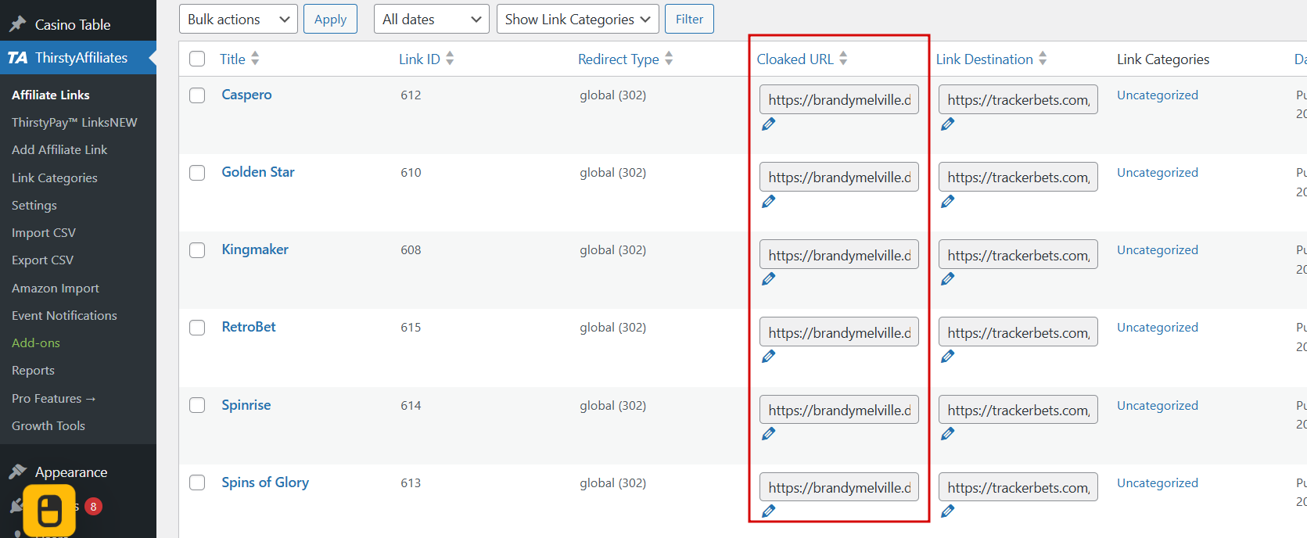Open ThirstyPay LinksNEW menu item

pos(74,122)
